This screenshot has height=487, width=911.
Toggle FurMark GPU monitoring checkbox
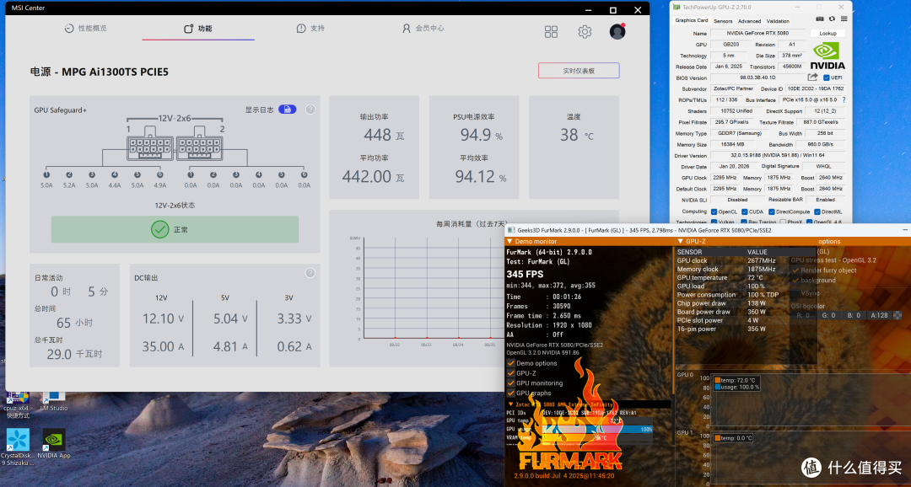[511, 383]
